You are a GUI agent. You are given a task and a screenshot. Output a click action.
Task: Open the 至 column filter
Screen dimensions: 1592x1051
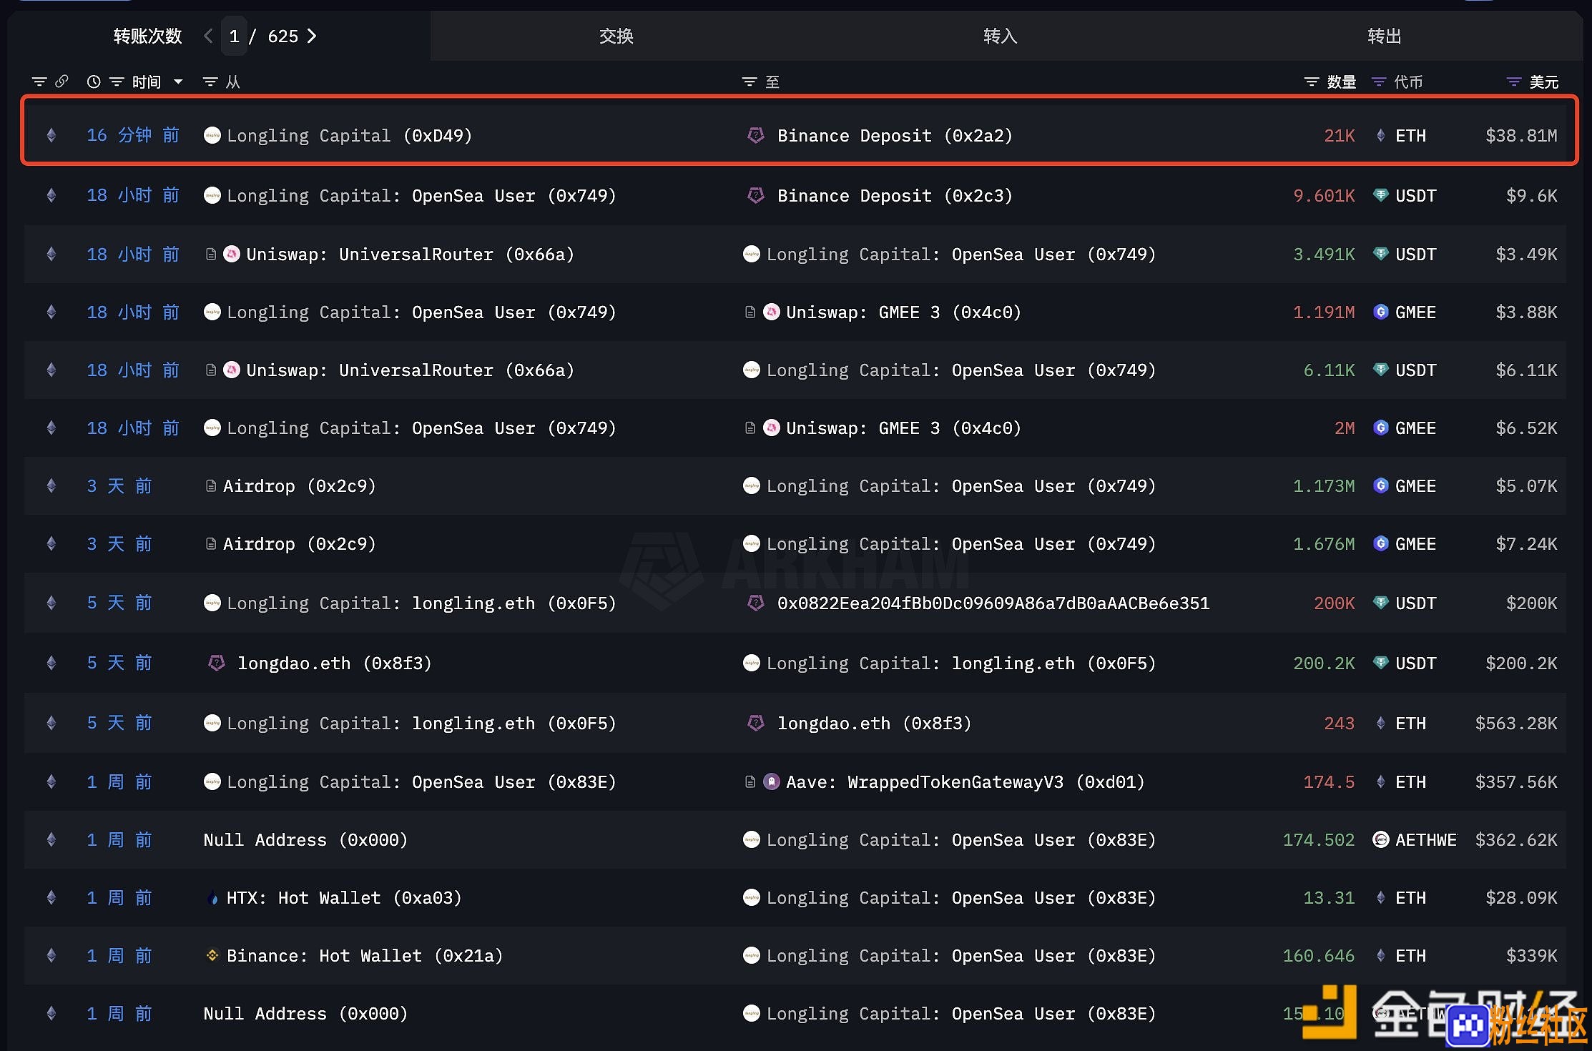(750, 82)
